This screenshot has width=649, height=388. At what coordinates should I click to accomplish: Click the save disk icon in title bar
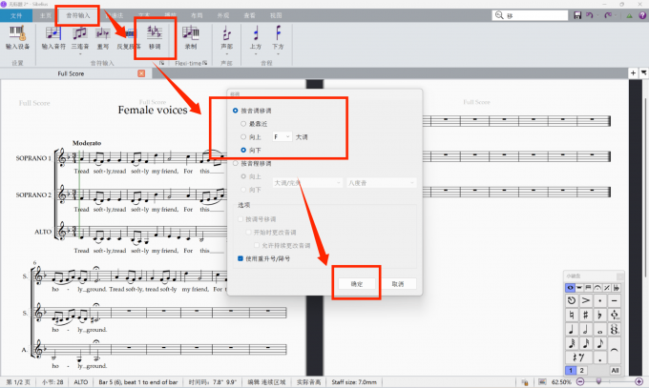[577, 15]
